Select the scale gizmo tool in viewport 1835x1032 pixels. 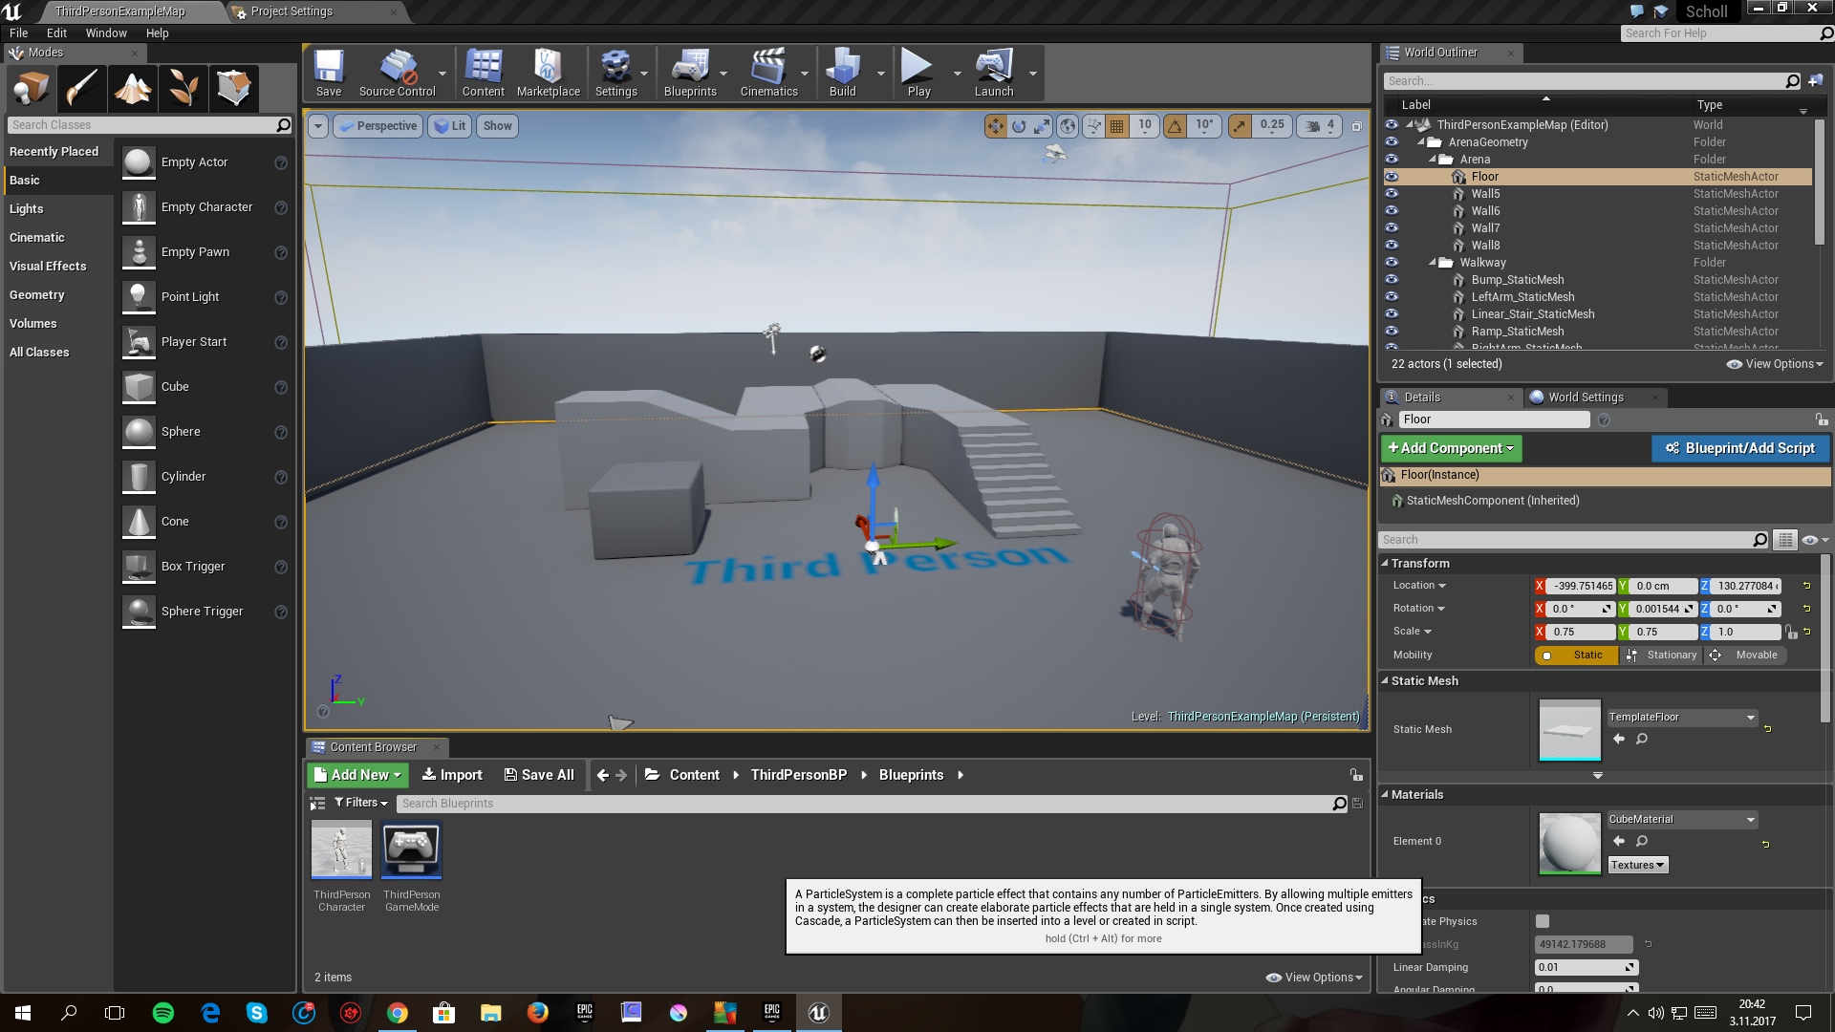tap(1042, 126)
